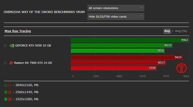This screenshot has width=193, height=107.
Task: Click the 1993 axis label
Action: tap(96, 76)
